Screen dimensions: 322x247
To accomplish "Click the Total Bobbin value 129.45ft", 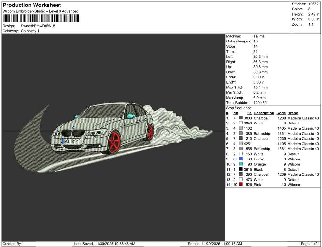I will pyautogui.click(x=260, y=103).
